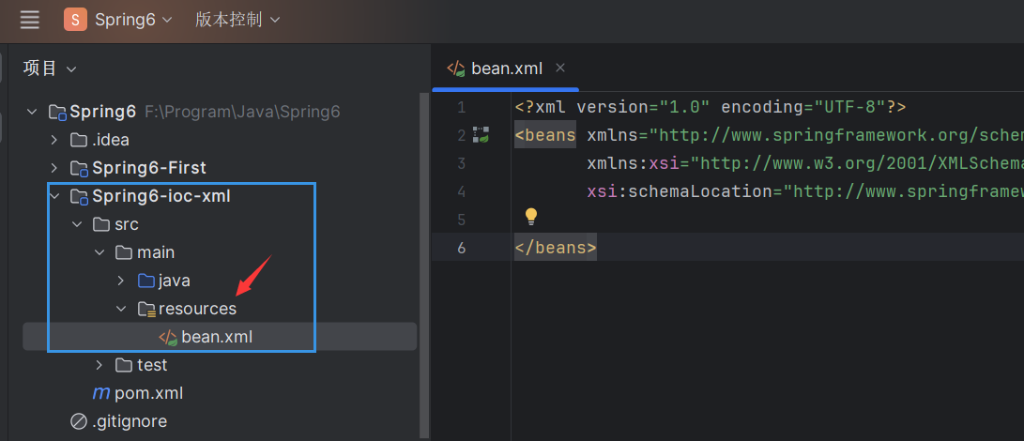Click the project tree vertical scrollbar
Image resolution: width=1024 pixels, height=441 pixels.
[424, 265]
